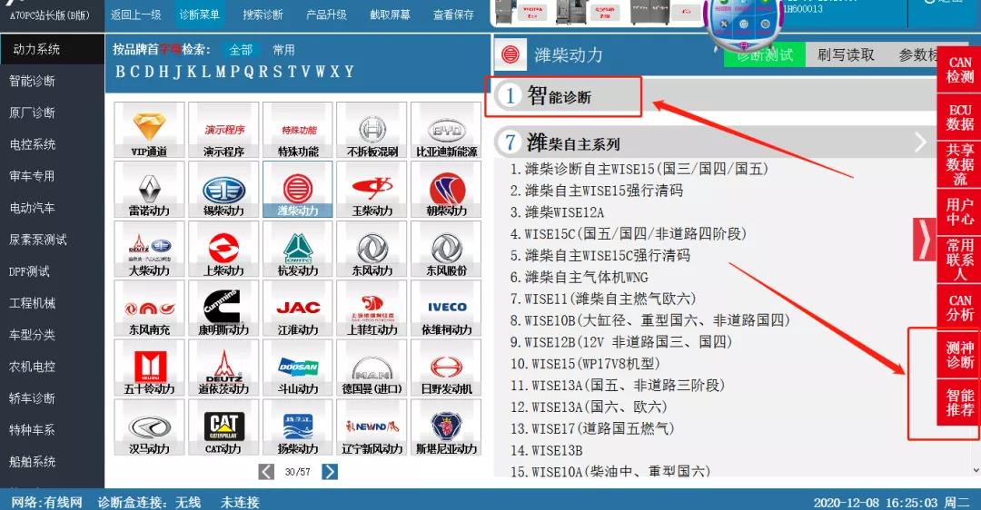The height and width of the screenshot is (510, 981).
Task: Filter brands with 常用 option
Action: (283, 50)
